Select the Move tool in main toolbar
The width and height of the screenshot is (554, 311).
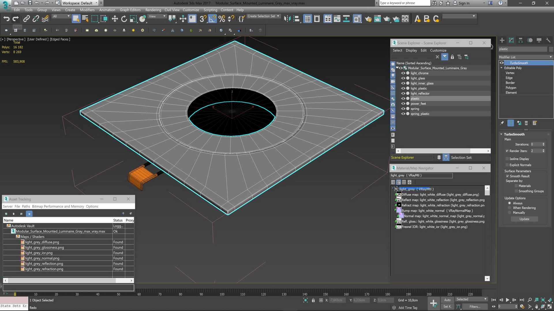115,19
